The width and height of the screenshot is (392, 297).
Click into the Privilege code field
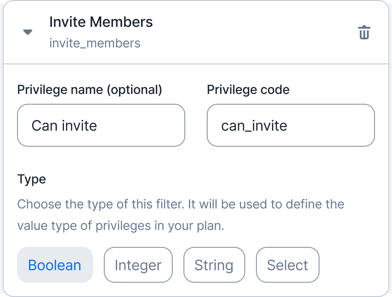[x=291, y=125]
